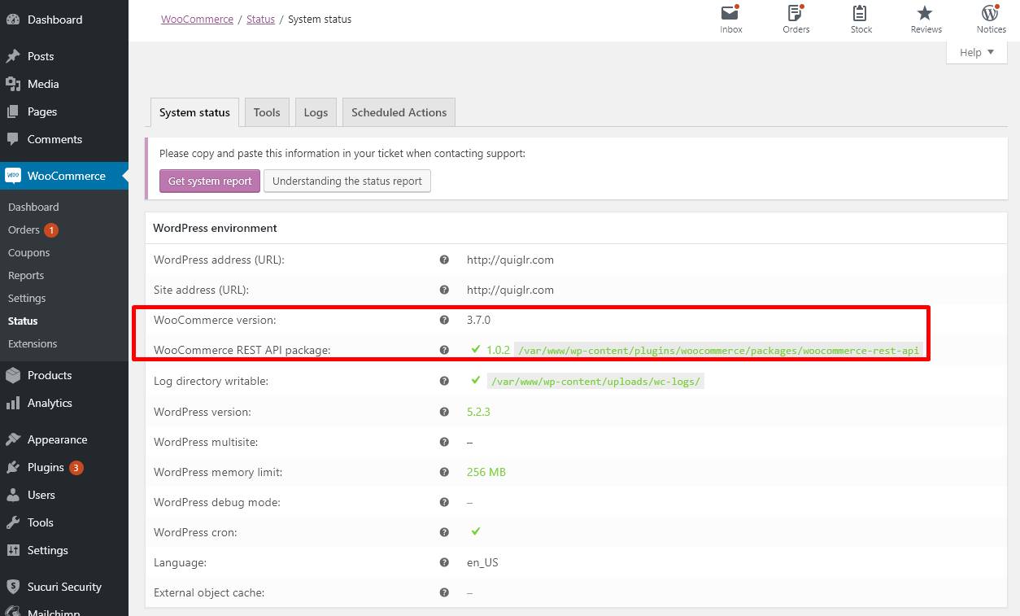Screen dimensions: 1020x616
Task: Switch to the Tools tab
Action: tap(266, 112)
